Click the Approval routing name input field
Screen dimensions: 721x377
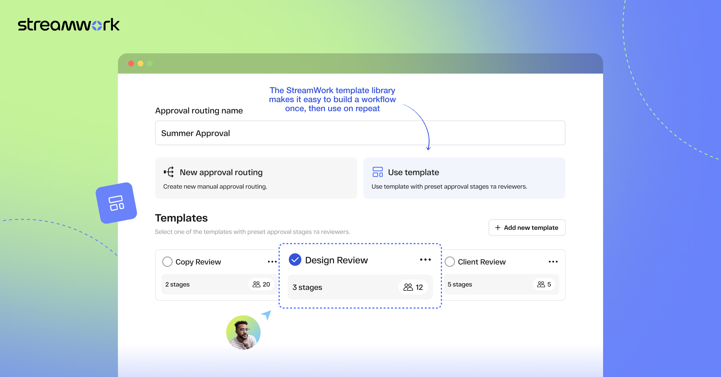(360, 133)
